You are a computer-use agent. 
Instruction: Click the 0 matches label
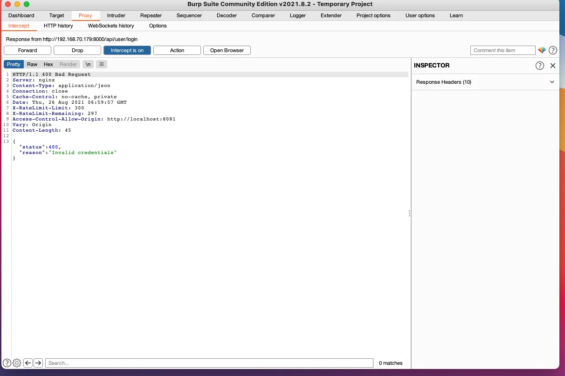[x=391, y=363]
